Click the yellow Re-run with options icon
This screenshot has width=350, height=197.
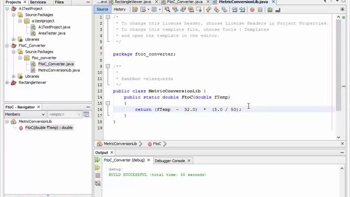(97, 167)
